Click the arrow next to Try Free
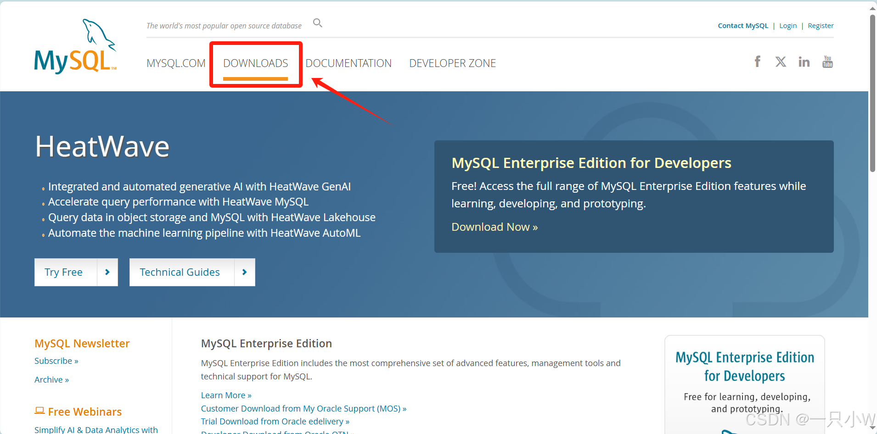 [107, 272]
